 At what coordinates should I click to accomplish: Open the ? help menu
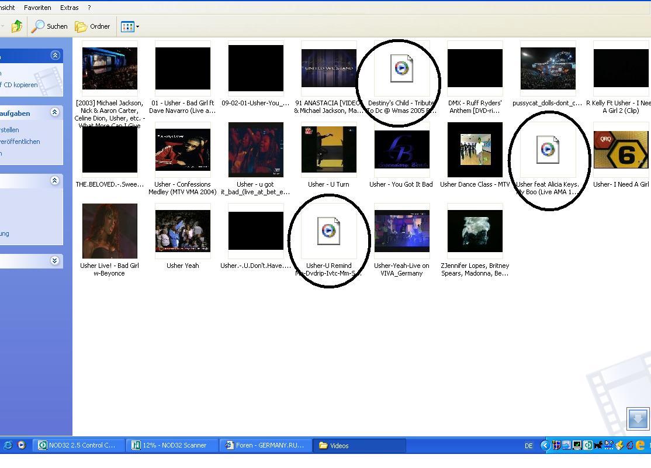[89, 8]
